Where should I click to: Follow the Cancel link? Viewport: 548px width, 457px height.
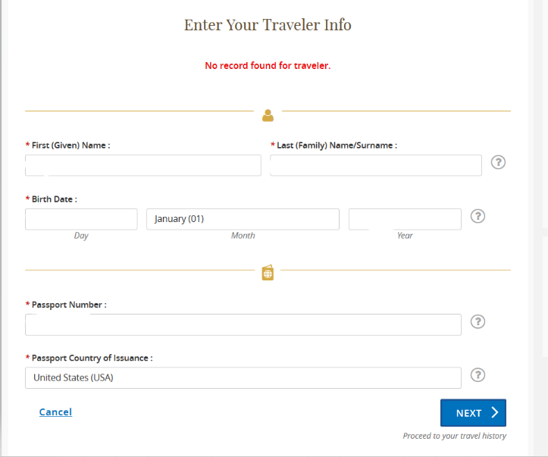(55, 412)
